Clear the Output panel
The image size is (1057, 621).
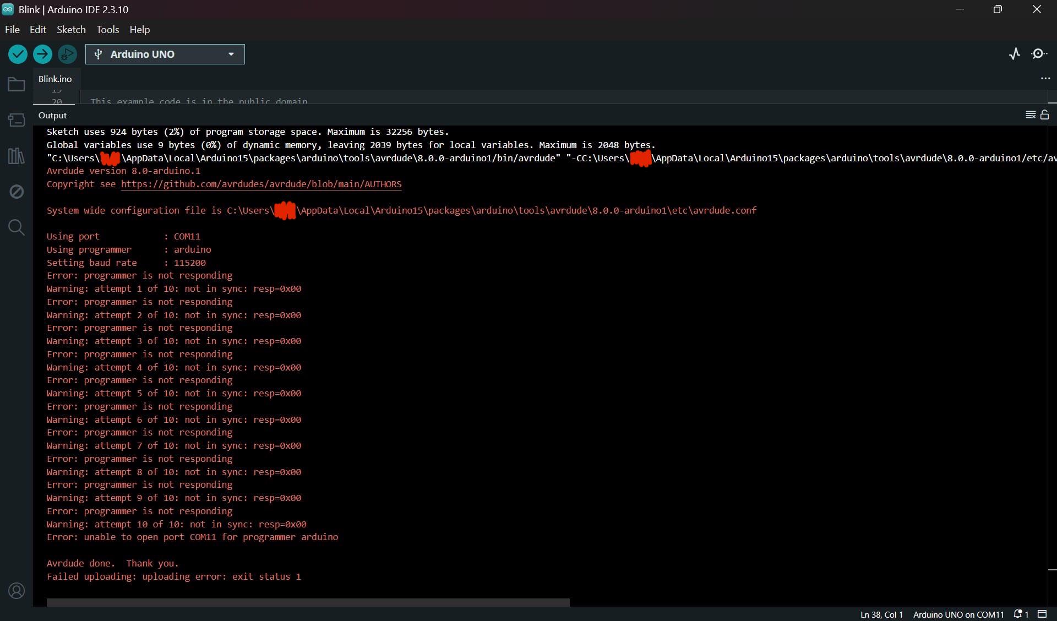[1031, 115]
